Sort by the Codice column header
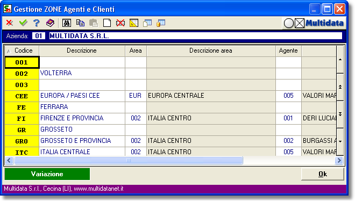The image size is (355, 202). [x=22, y=50]
